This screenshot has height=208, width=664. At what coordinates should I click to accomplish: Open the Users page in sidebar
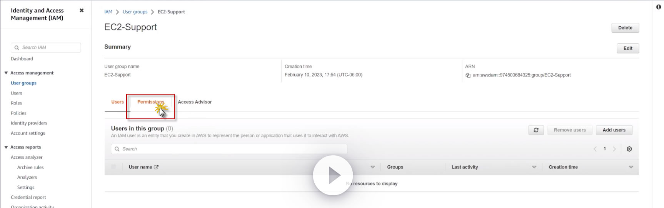(17, 93)
